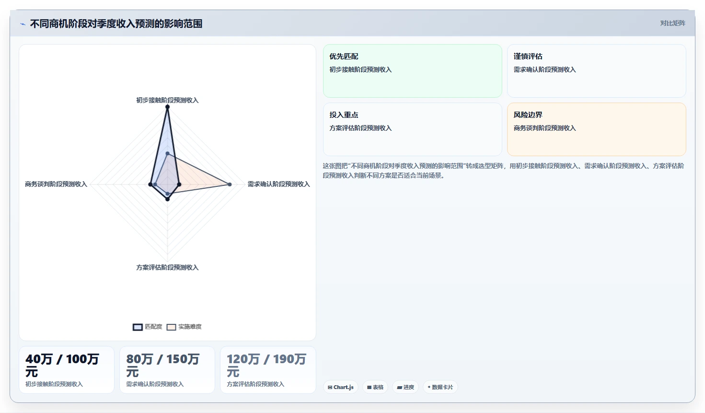The image size is (705, 413).
Task: Click the 对比矩阵 label in the header
Action: 672,23
